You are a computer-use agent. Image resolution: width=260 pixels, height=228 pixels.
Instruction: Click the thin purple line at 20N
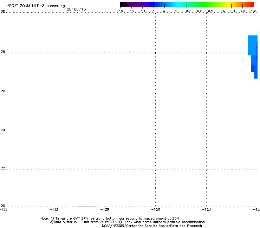[x=86, y=207]
